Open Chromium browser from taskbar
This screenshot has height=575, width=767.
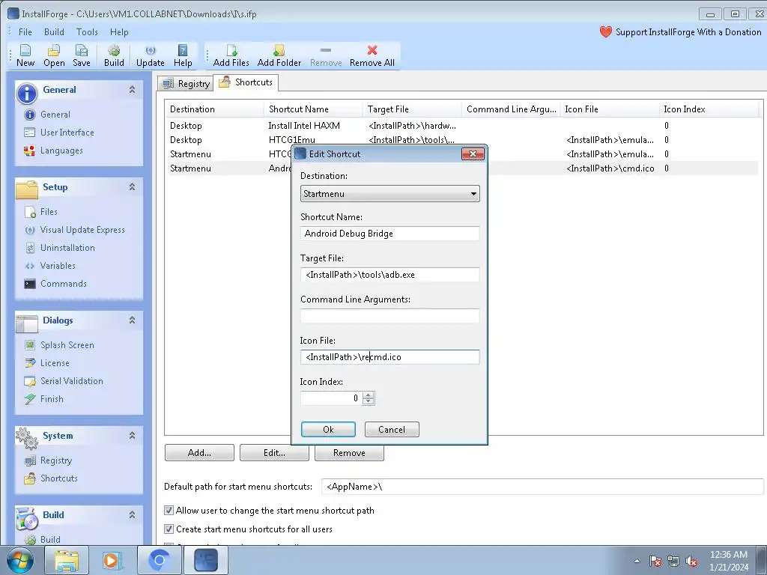(159, 560)
